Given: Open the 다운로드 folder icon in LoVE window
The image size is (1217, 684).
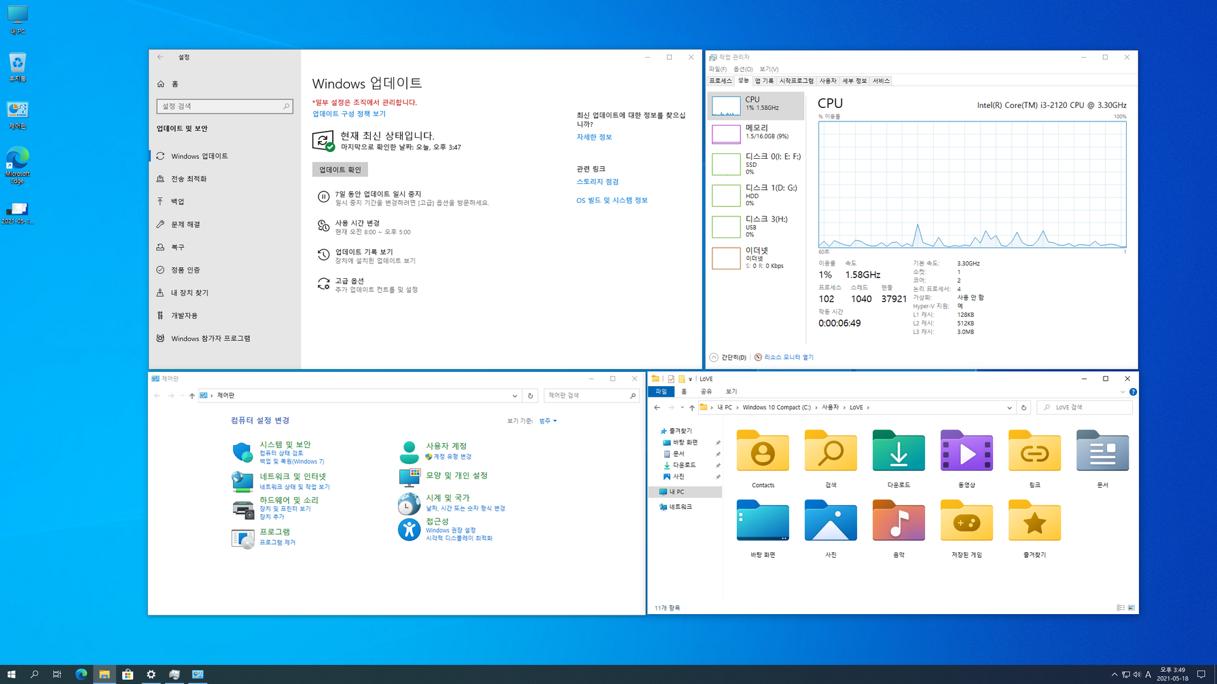Looking at the screenshot, I should [898, 451].
